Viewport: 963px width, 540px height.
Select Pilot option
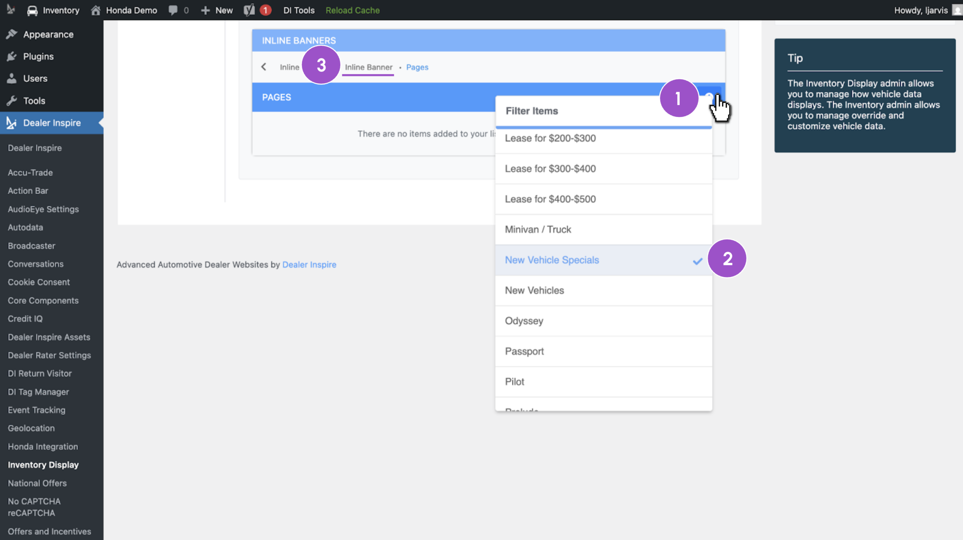point(603,382)
